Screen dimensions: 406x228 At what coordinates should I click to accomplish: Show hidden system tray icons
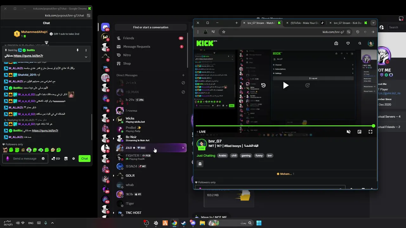tap(52, 223)
